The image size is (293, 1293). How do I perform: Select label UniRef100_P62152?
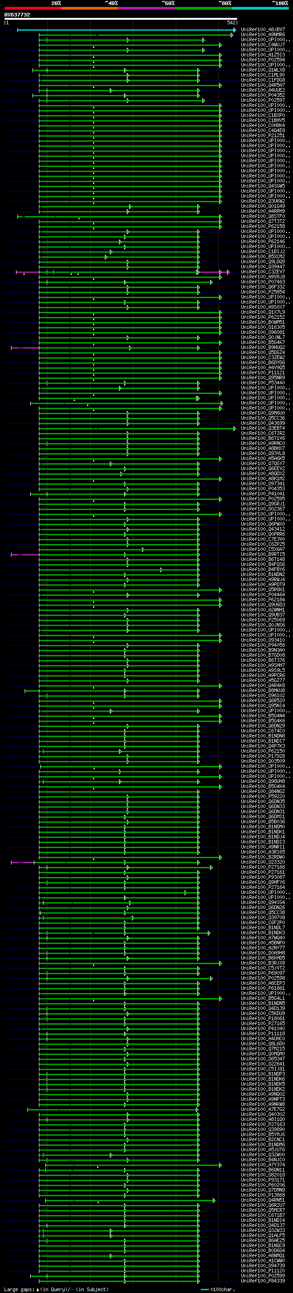coord(263,317)
